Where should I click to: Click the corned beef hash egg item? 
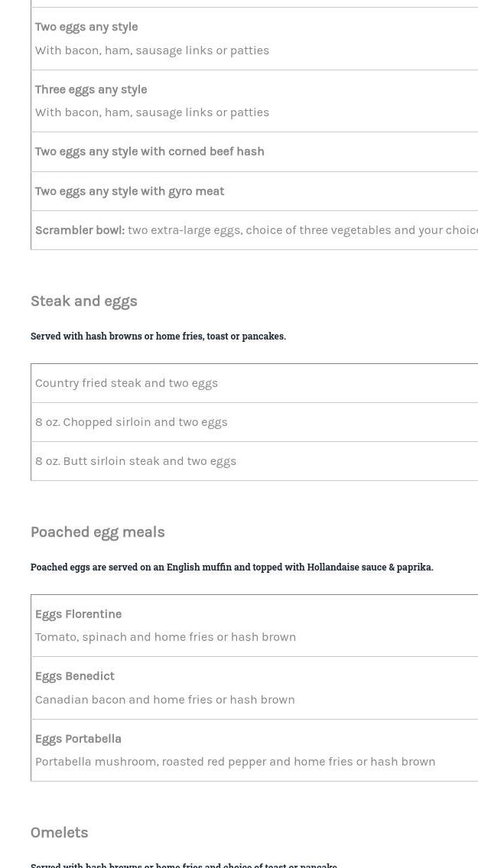click(x=149, y=151)
